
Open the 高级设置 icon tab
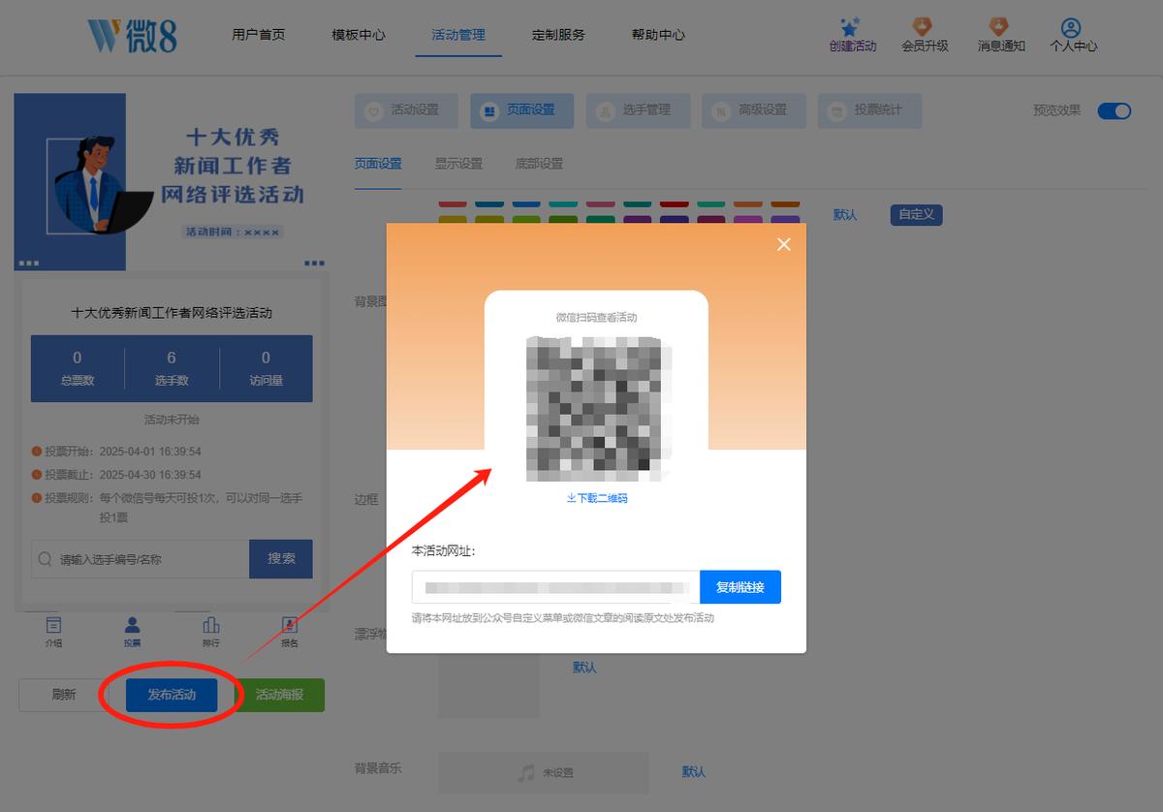[753, 110]
